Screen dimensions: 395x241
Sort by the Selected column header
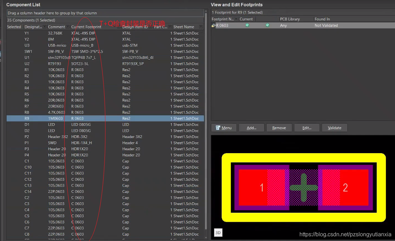coord(14,27)
